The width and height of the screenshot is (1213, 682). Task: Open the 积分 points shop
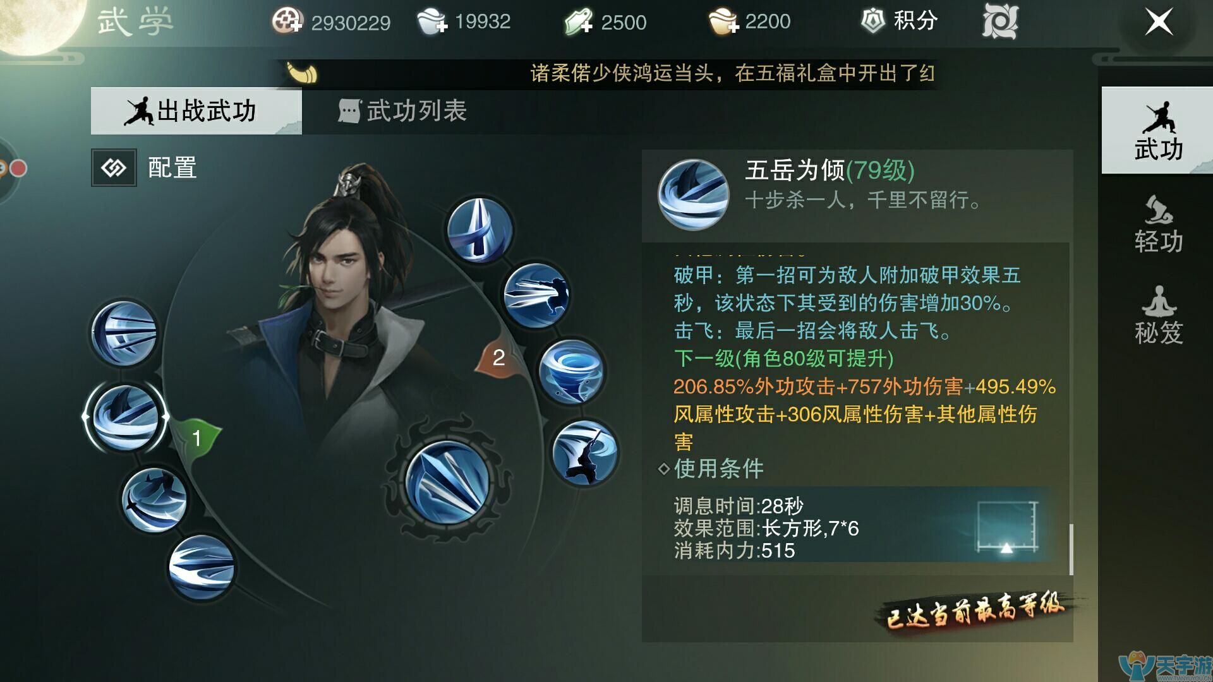click(x=900, y=21)
